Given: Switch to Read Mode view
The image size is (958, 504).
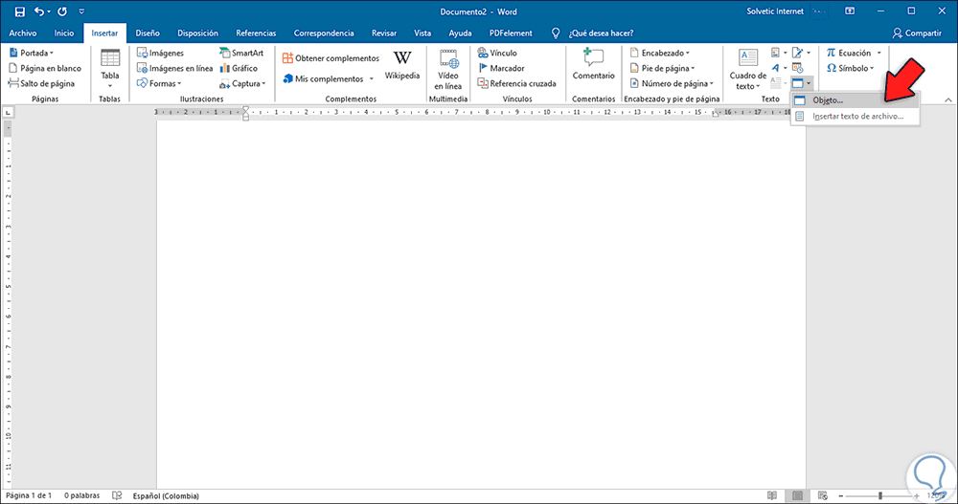Looking at the screenshot, I should [x=772, y=496].
